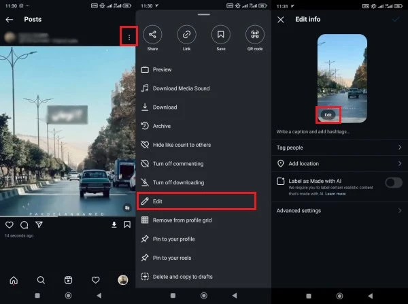
Task: Select Remove from profile grid
Action: pyautogui.click(x=203, y=220)
